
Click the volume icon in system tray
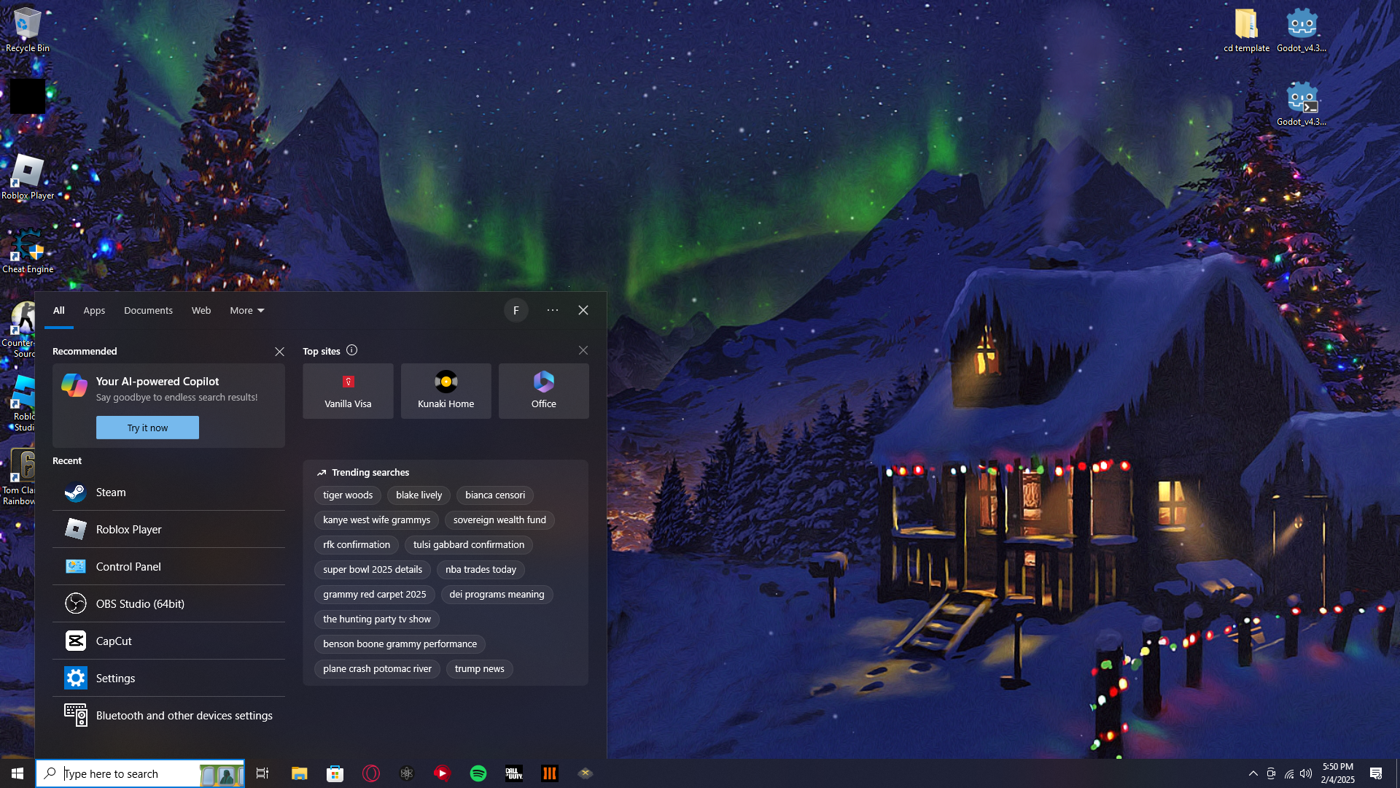point(1306,773)
